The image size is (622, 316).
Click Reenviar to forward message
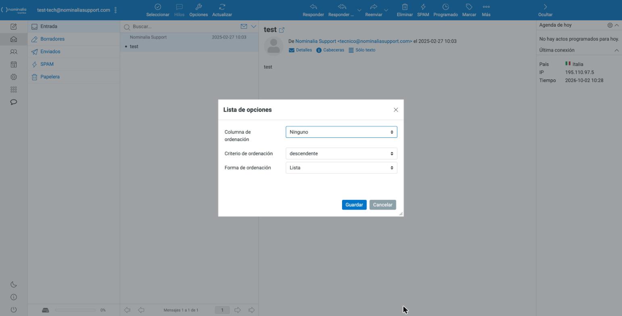(x=374, y=10)
